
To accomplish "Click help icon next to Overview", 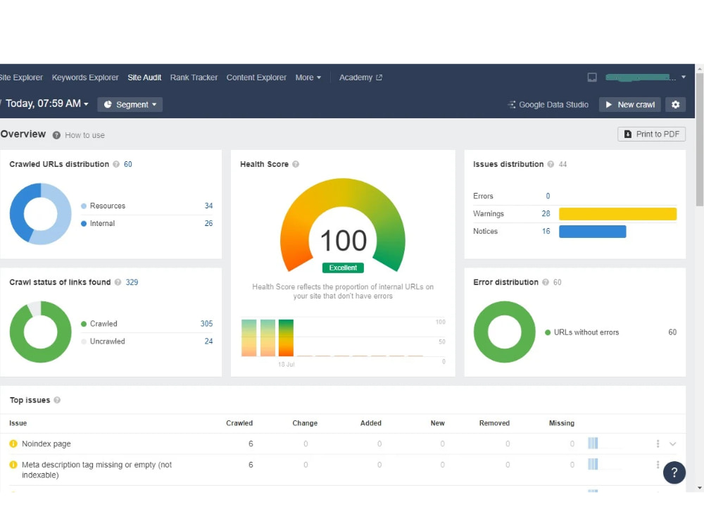I will click(x=56, y=135).
